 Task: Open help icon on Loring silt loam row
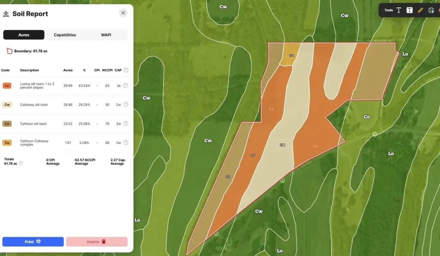tap(125, 85)
